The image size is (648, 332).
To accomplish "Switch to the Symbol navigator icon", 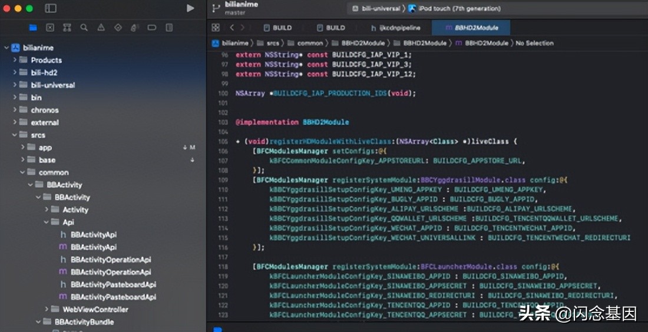I will 67,28.
